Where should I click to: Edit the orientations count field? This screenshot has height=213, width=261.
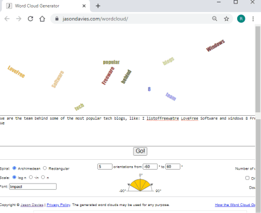pos(105,167)
